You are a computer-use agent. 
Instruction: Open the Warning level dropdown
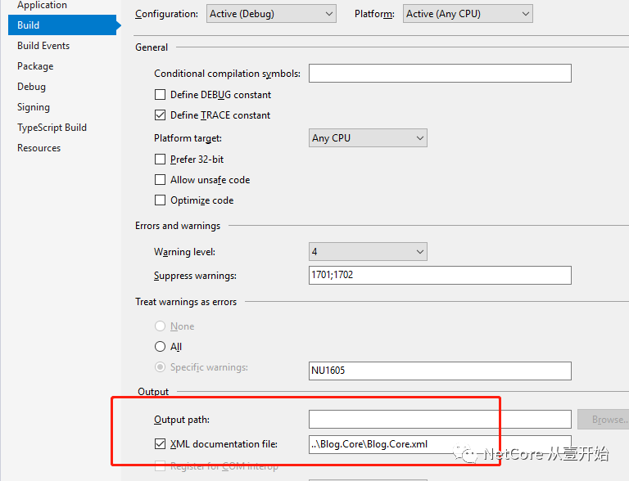click(368, 252)
